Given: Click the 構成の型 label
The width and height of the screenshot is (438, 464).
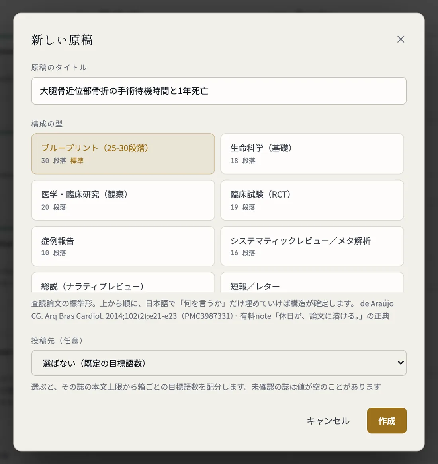Looking at the screenshot, I should pyautogui.click(x=47, y=124).
